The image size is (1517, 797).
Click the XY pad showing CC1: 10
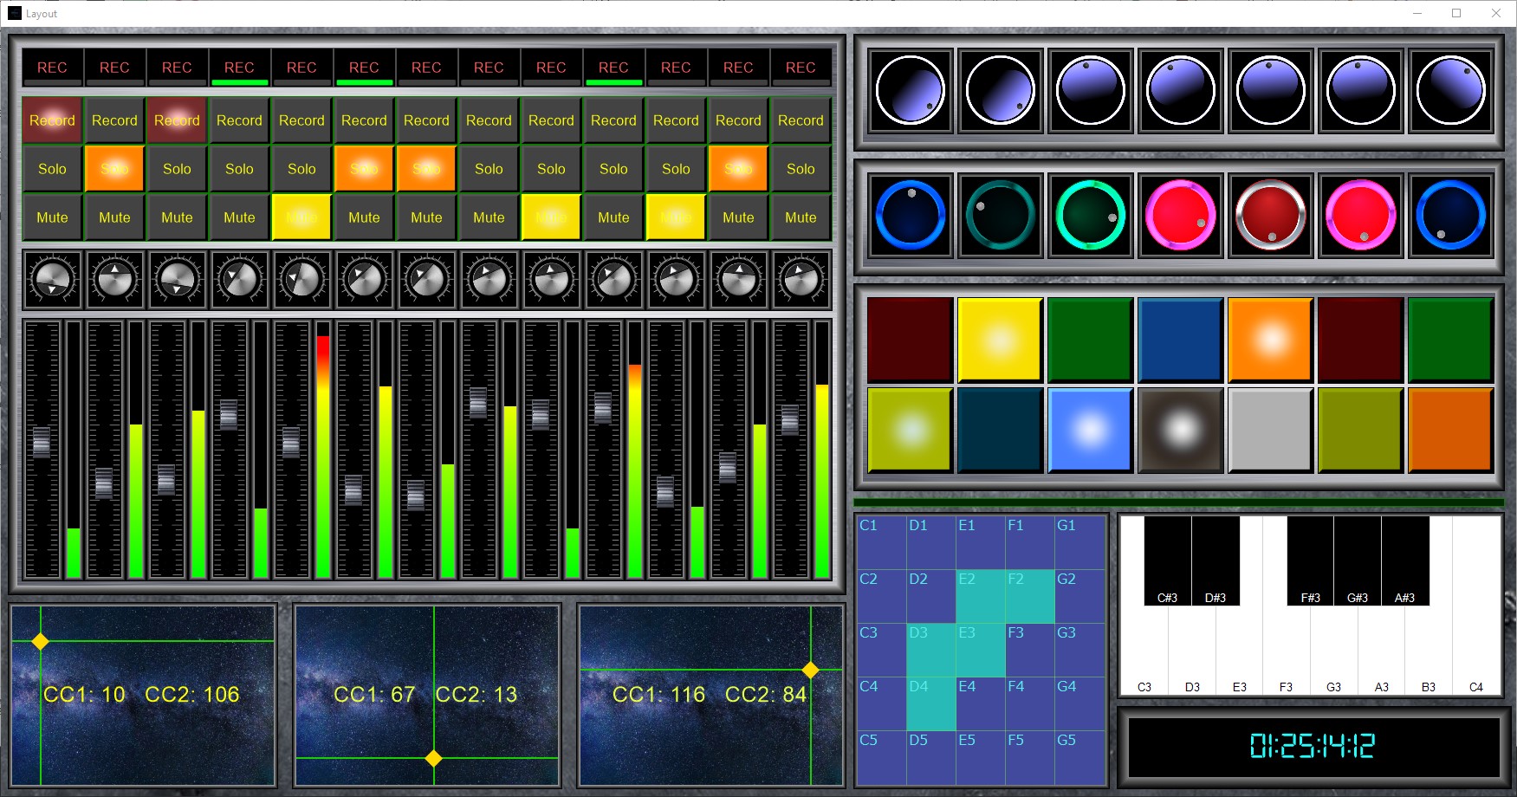[x=143, y=695]
